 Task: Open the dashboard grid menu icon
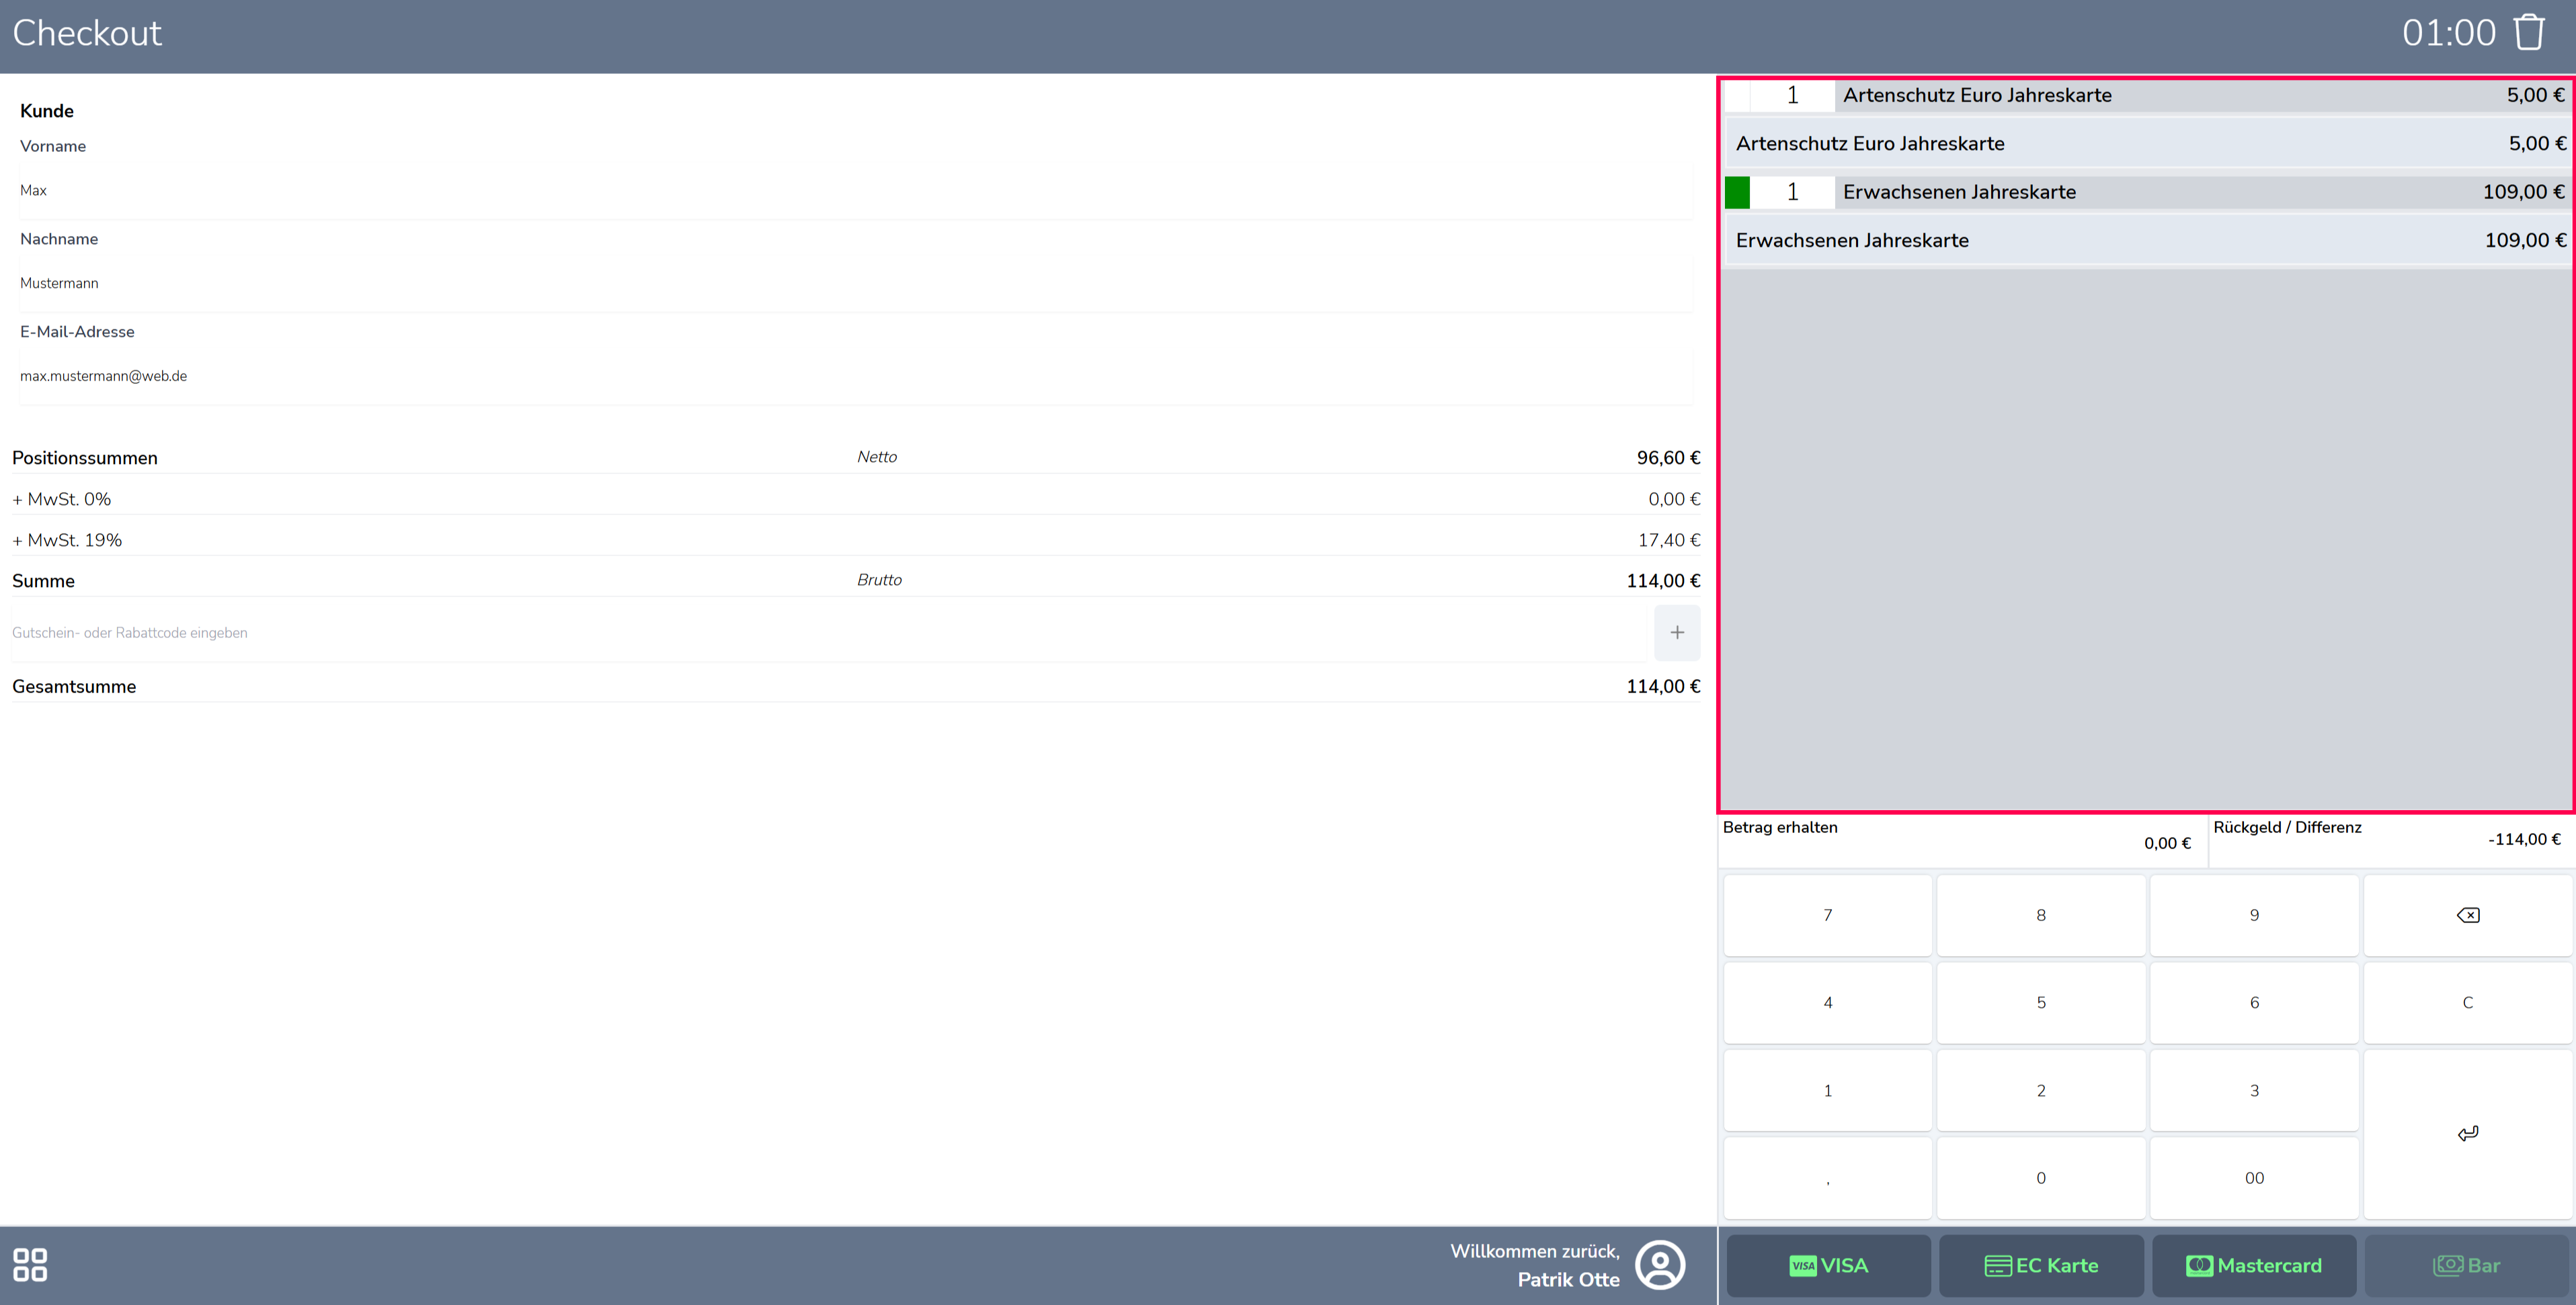pyautogui.click(x=30, y=1264)
